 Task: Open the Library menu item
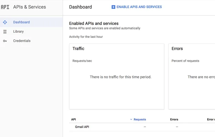point(31,32)
